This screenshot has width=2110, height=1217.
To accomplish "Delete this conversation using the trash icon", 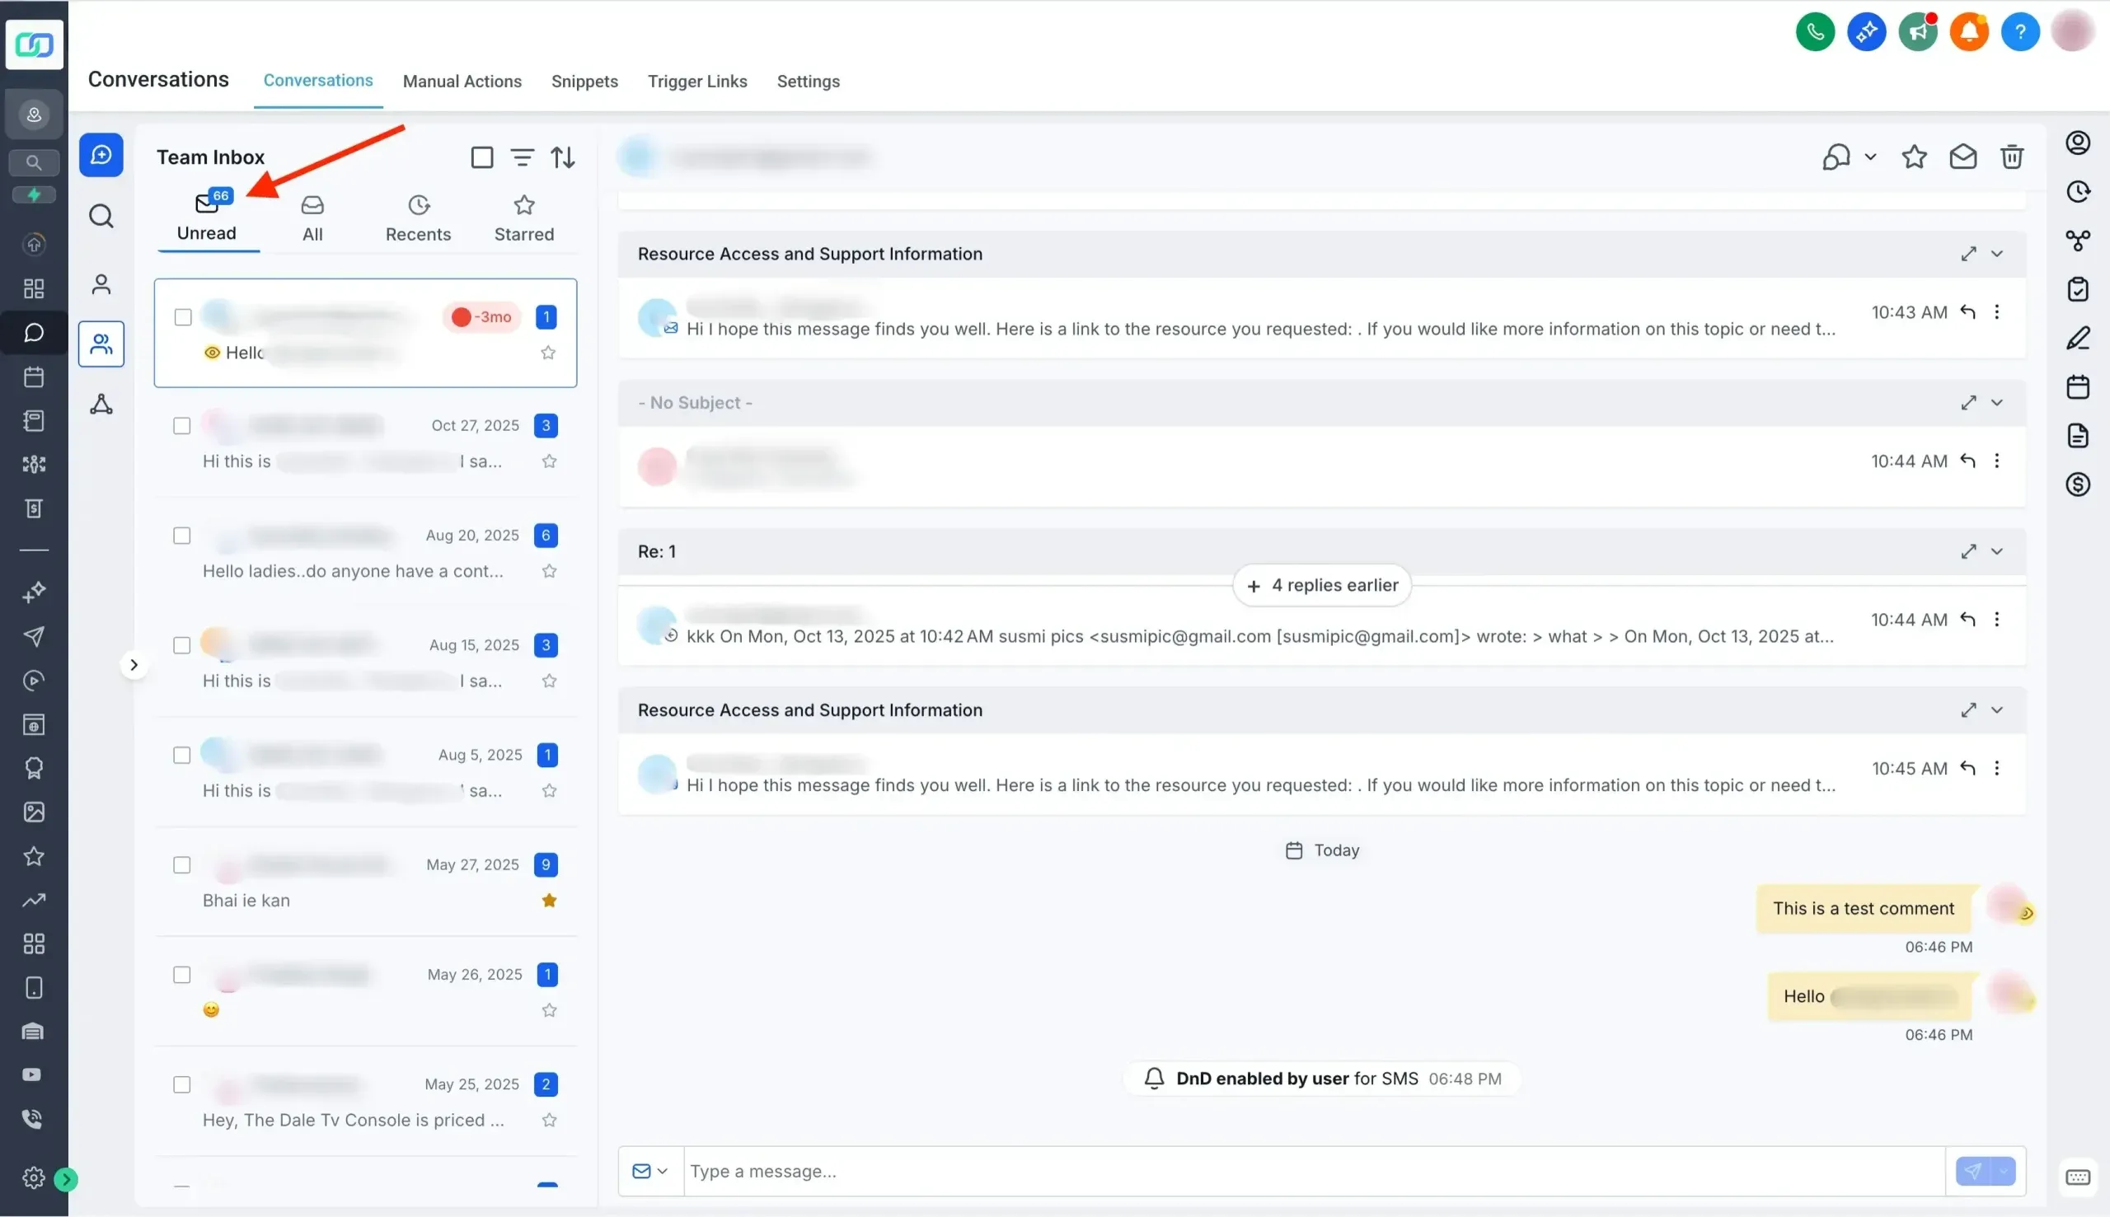I will coord(2012,157).
